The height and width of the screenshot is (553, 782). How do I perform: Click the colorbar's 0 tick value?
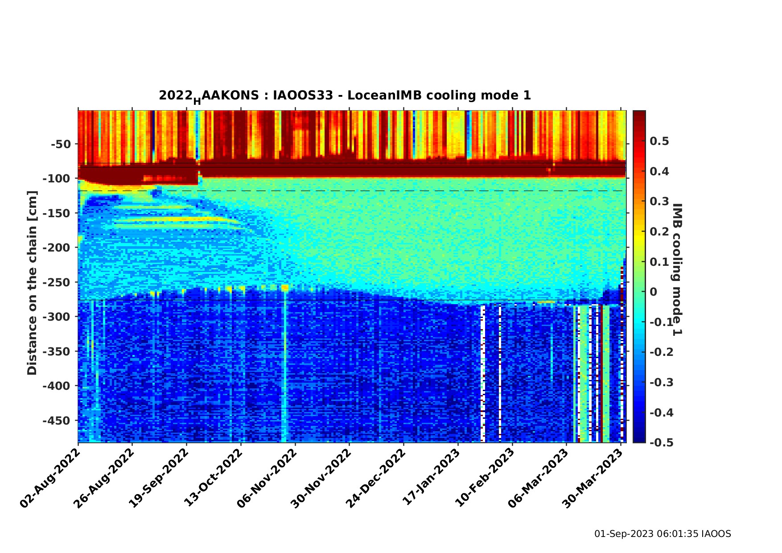point(654,292)
